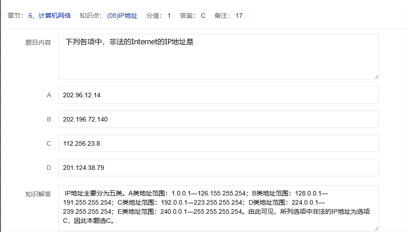Select the score value 1 after 分值

click(x=169, y=16)
